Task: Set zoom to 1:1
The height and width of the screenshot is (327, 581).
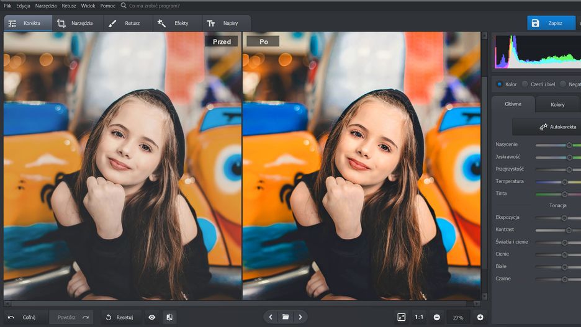Action: [419, 317]
